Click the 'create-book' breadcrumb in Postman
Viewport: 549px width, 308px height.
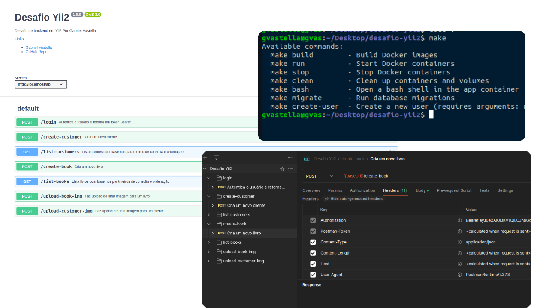click(x=353, y=159)
